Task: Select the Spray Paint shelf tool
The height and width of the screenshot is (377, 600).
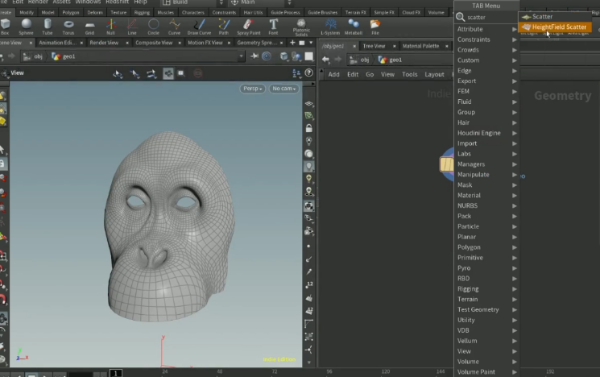Action: click(x=248, y=25)
